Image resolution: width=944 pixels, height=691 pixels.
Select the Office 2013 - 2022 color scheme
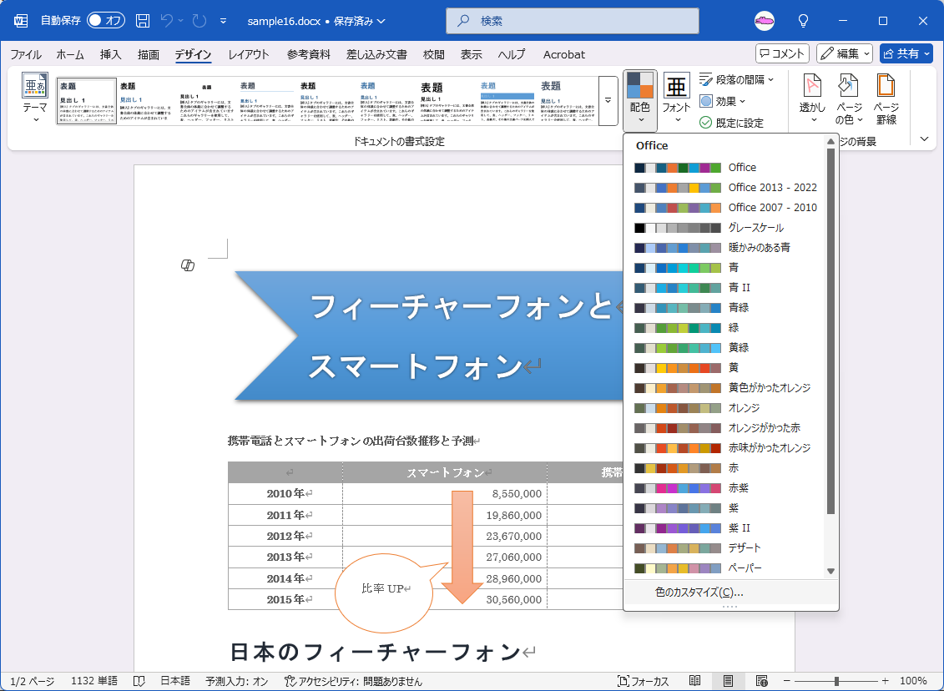point(725,187)
